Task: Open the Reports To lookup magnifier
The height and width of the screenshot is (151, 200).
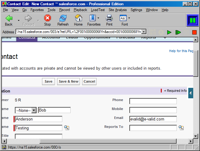Action: [x=181, y=128]
